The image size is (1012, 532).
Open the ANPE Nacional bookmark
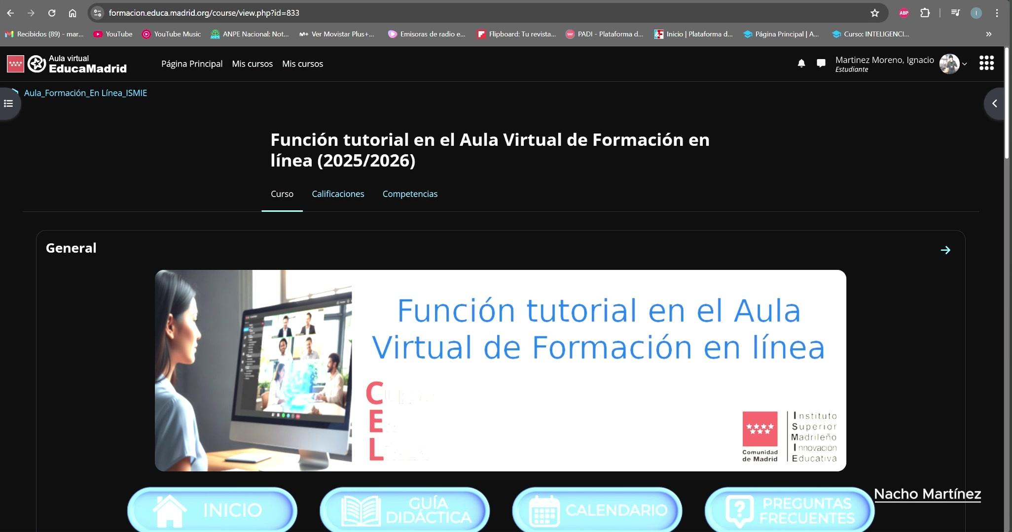click(250, 34)
